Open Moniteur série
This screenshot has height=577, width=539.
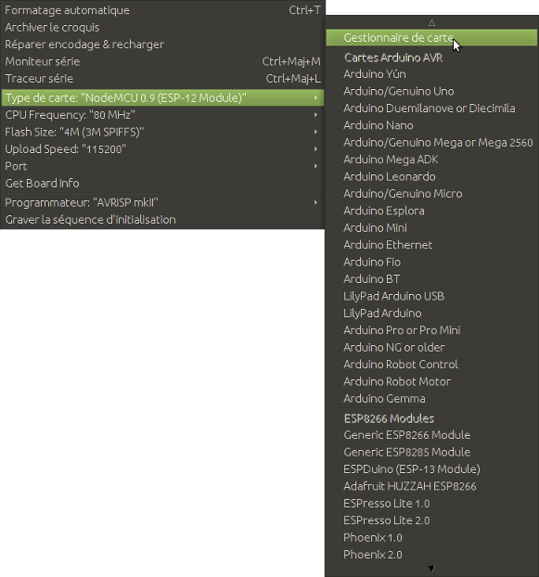(162, 61)
